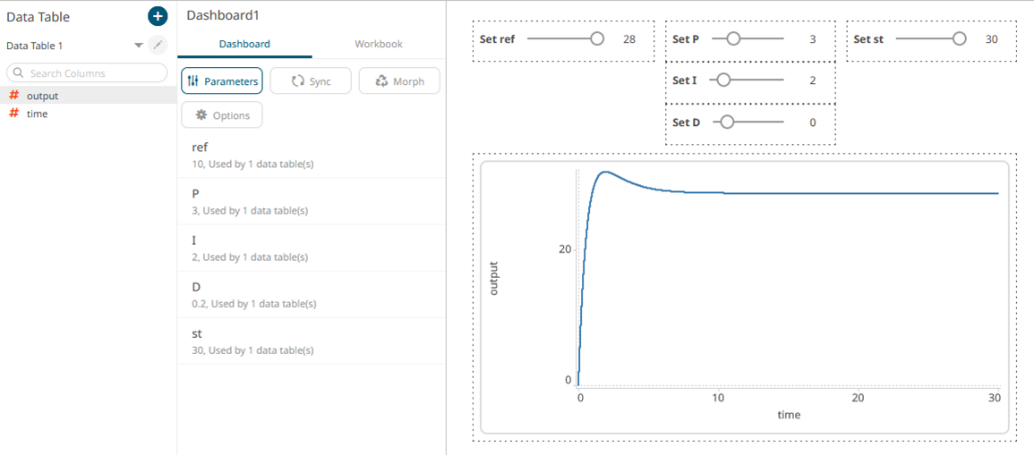
Task: Open the Morph button
Action: click(398, 81)
